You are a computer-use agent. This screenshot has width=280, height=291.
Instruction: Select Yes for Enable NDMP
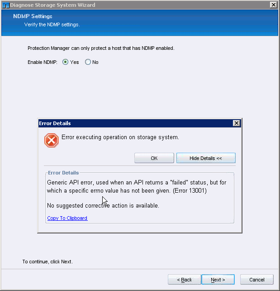66,62
